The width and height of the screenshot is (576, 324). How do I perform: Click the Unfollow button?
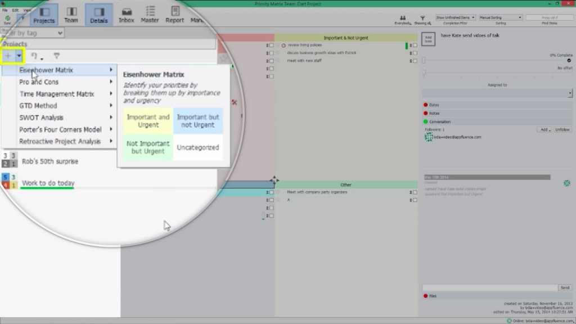pyautogui.click(x=562, y=130)
